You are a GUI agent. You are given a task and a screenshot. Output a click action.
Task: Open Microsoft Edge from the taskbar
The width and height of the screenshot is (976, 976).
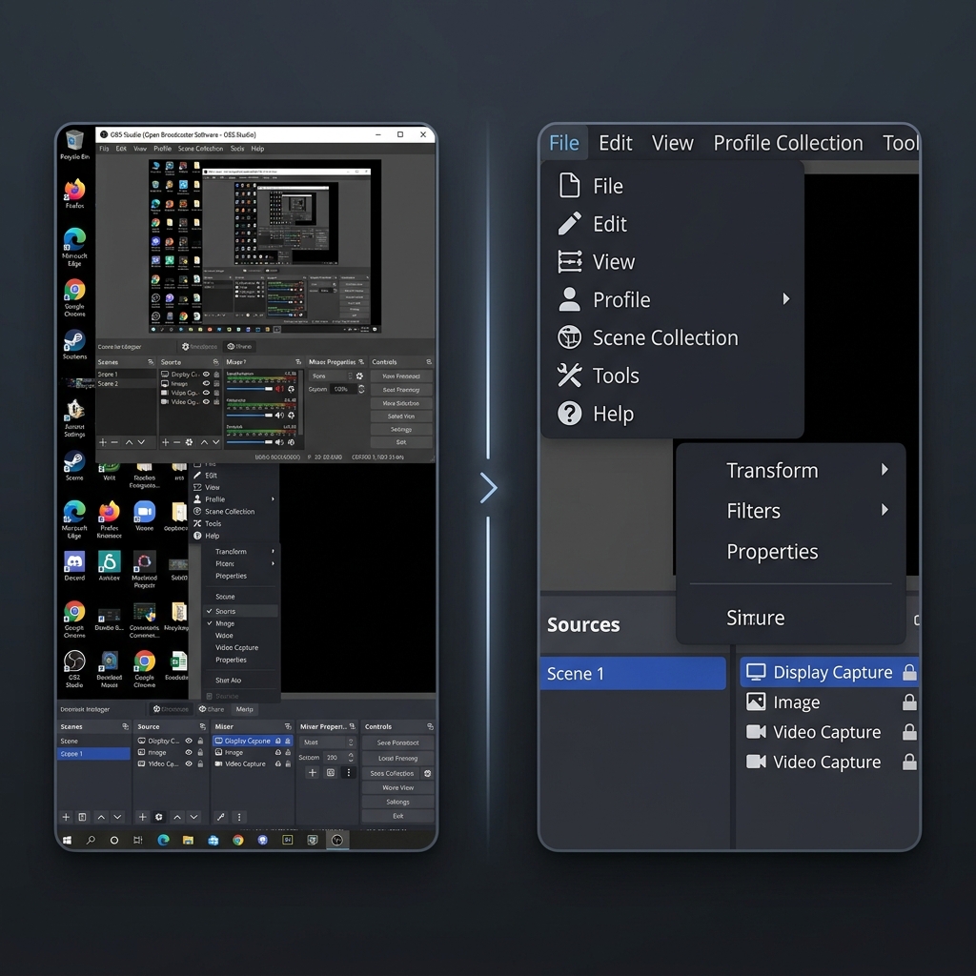coord(163,841)
